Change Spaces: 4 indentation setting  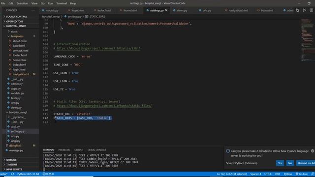(x=255, y=174)
